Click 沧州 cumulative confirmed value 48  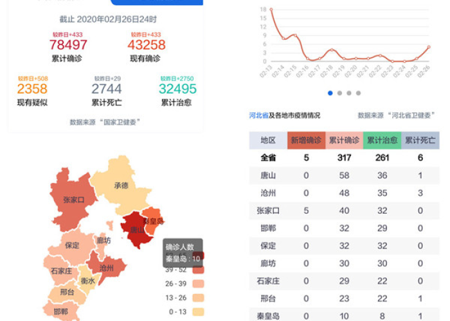(344, 193)
